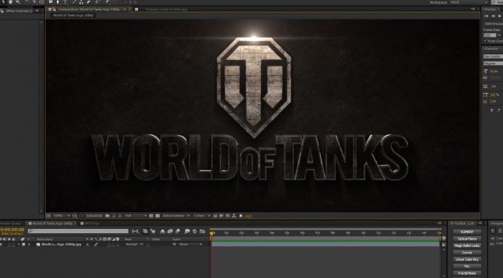Toggle hide shy layers icon in timeline

click(x=163, y=231)
